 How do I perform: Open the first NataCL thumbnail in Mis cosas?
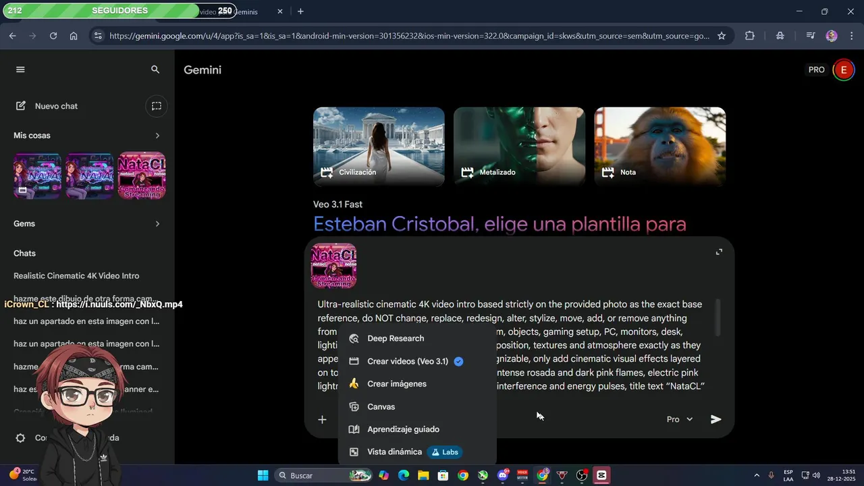[37, 175]
